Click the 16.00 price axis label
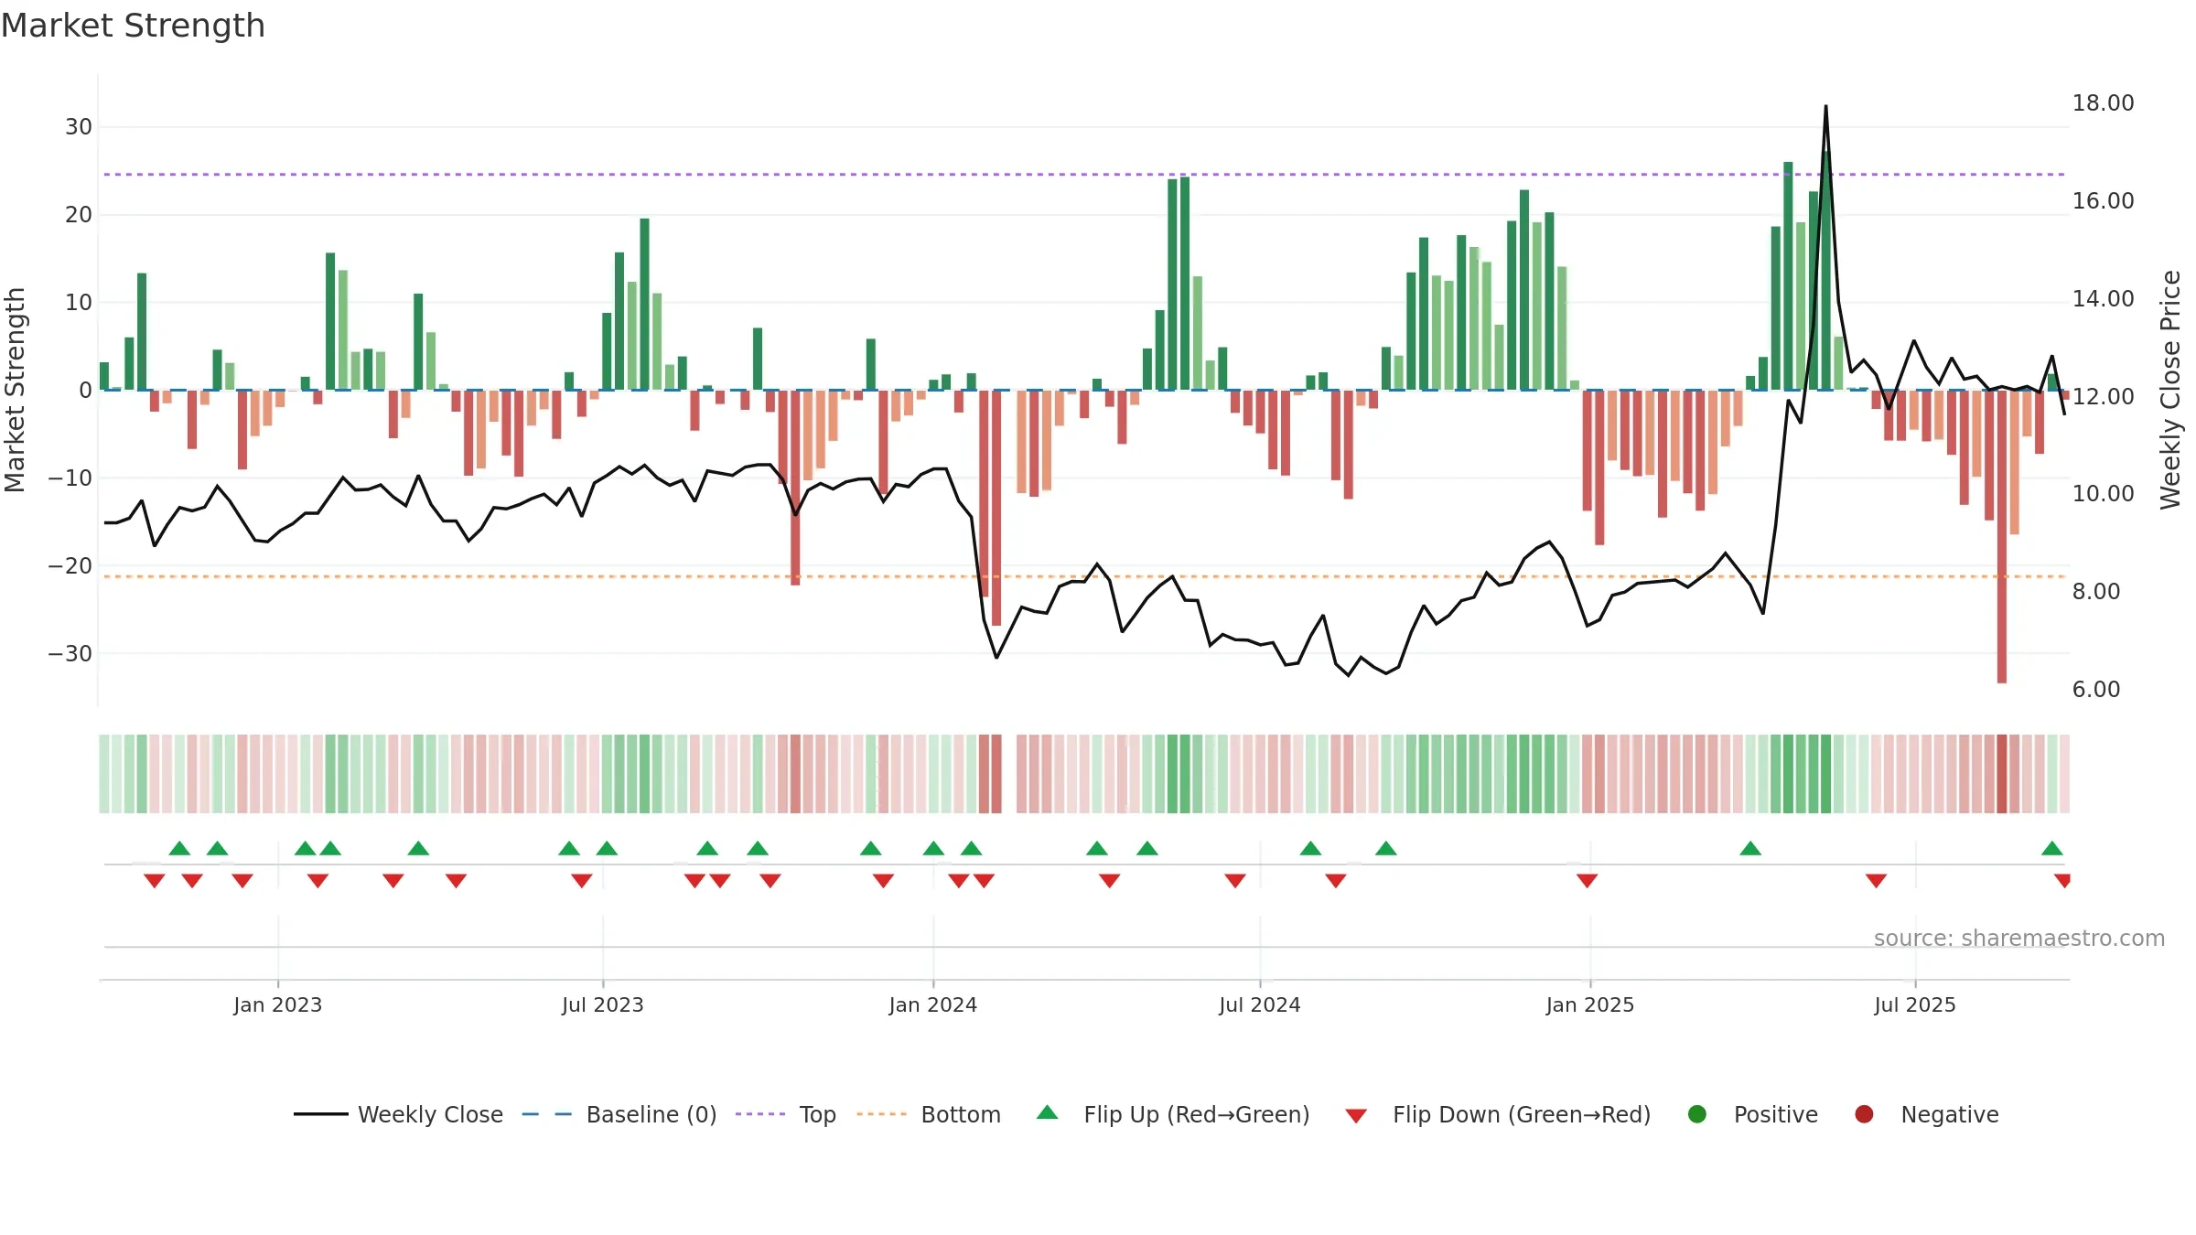2196x1235 pixels. tap(2103, 201)
